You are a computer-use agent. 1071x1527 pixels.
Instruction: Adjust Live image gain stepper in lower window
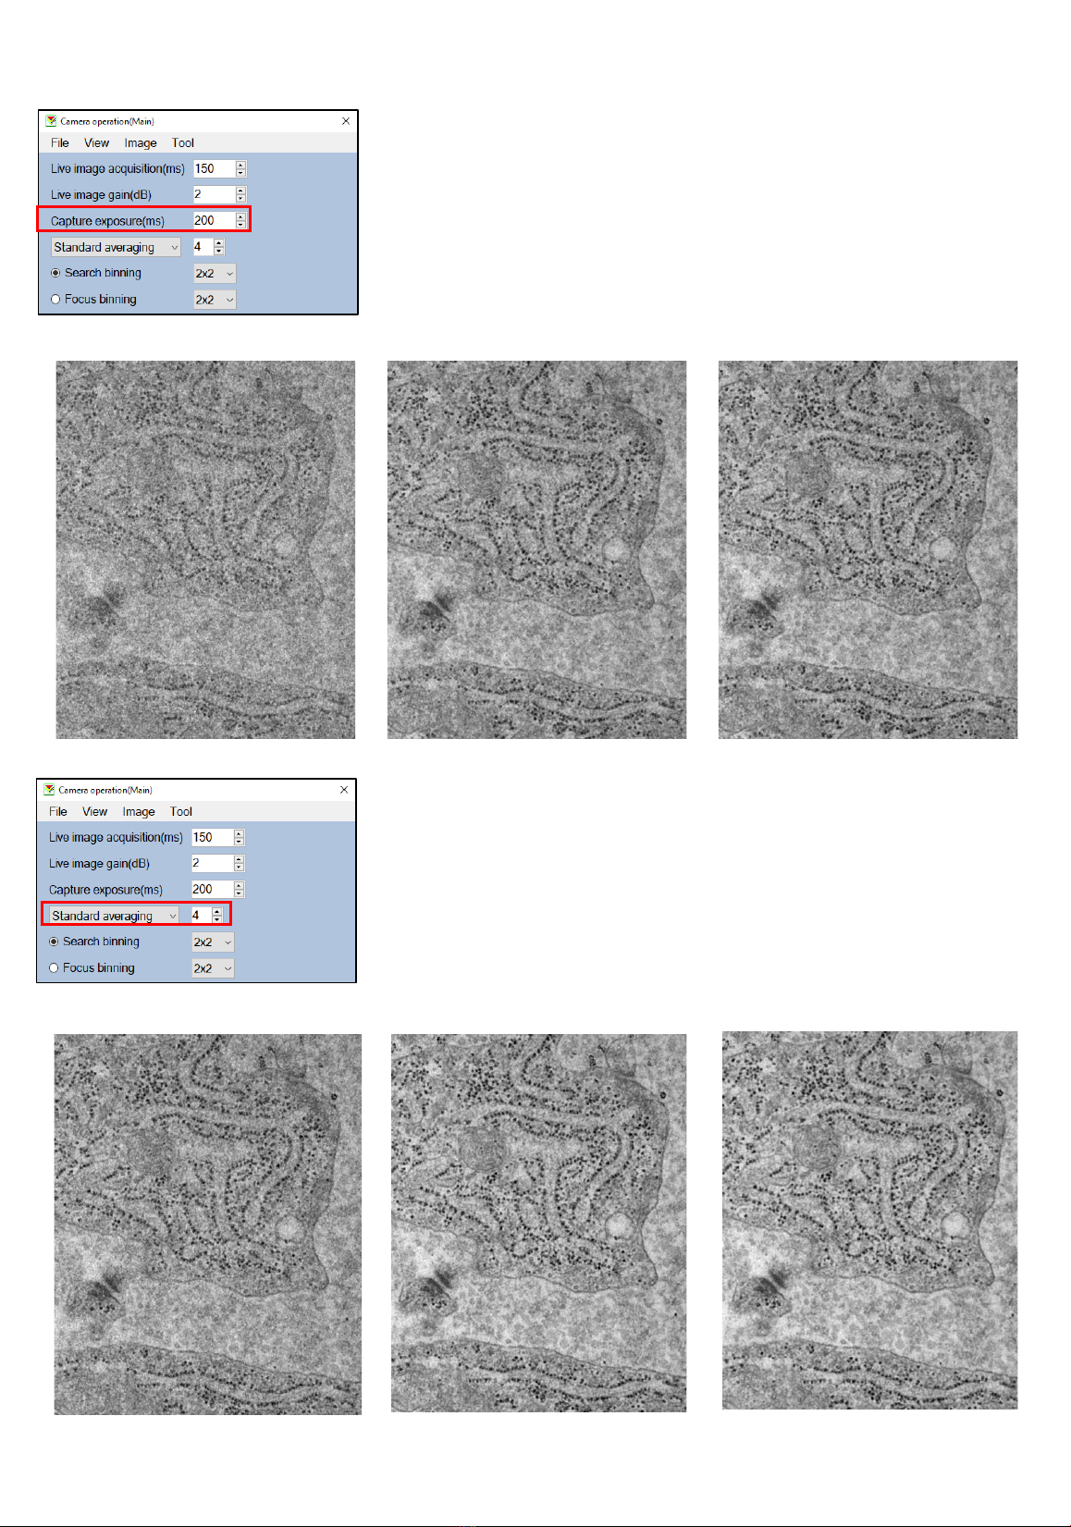click(240, 864)
